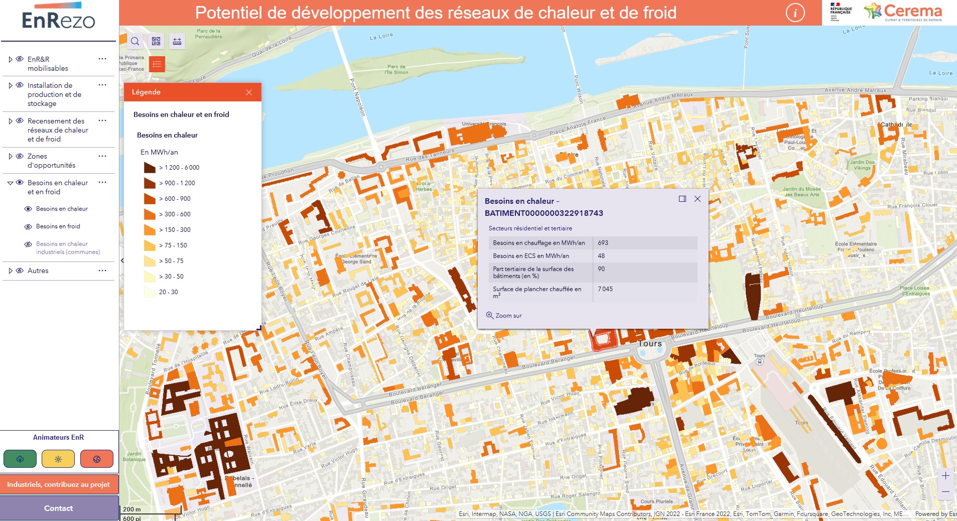
Task: Open the Cerema logo link
Action: tap(903, 12)
